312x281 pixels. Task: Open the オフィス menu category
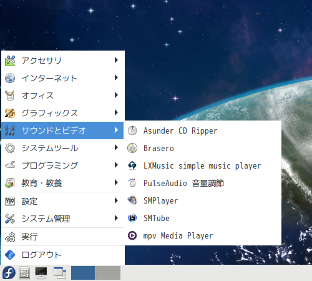(62, 96)
